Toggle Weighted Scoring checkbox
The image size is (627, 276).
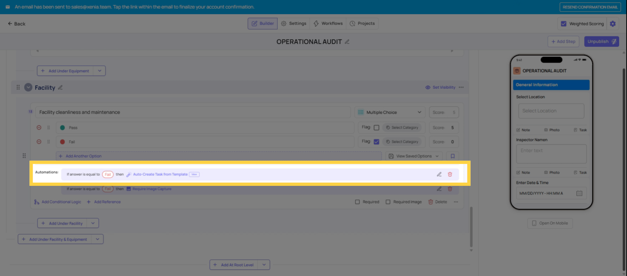[x=564, y=24]
